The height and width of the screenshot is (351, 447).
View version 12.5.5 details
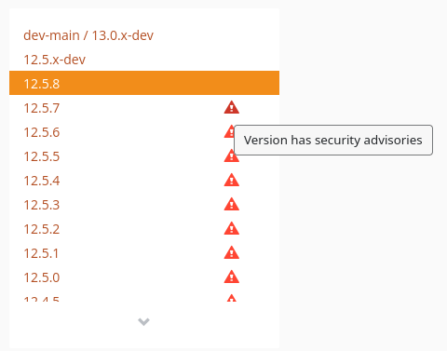point(42,156)
